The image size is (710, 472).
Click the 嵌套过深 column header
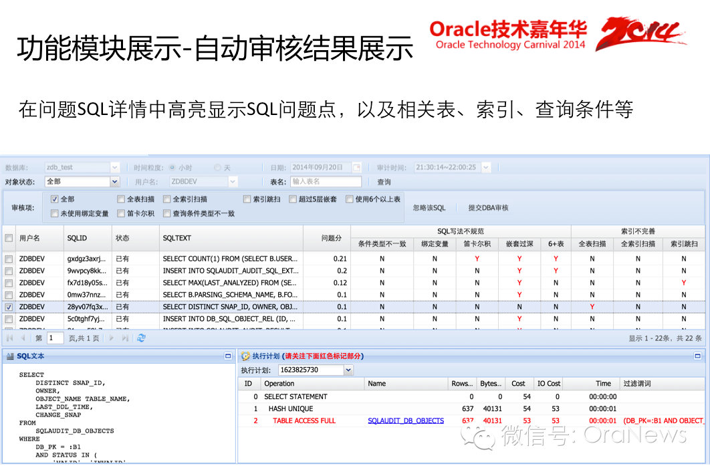click(x=519, y=244)
